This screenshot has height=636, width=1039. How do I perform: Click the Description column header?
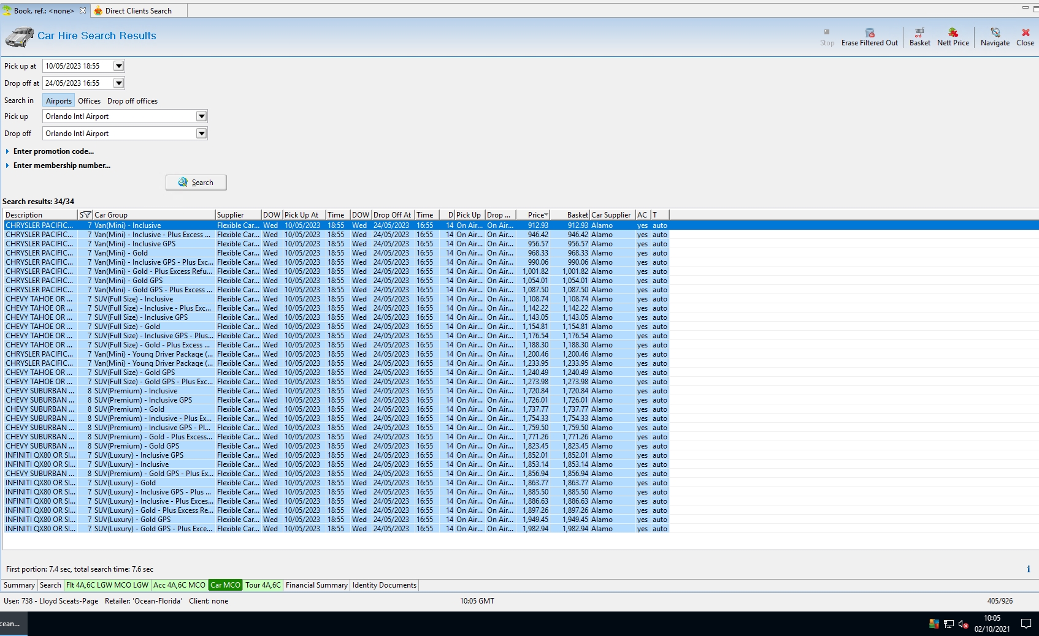pos(40,215)
